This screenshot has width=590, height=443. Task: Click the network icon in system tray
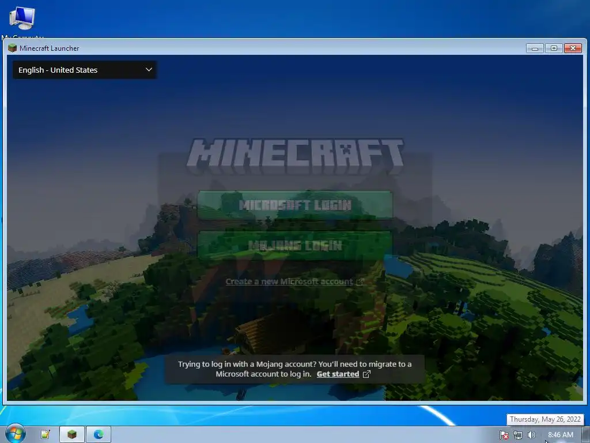tap(518, 435)
